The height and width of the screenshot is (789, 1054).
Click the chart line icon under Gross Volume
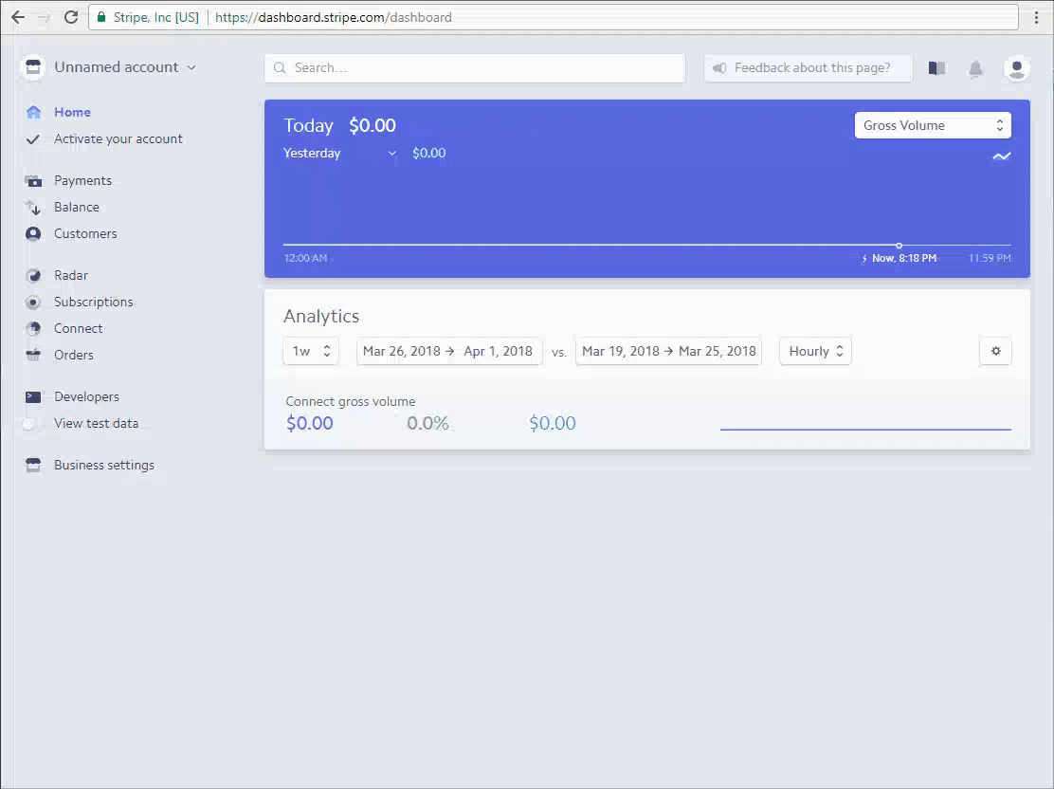click(1001, 156)
